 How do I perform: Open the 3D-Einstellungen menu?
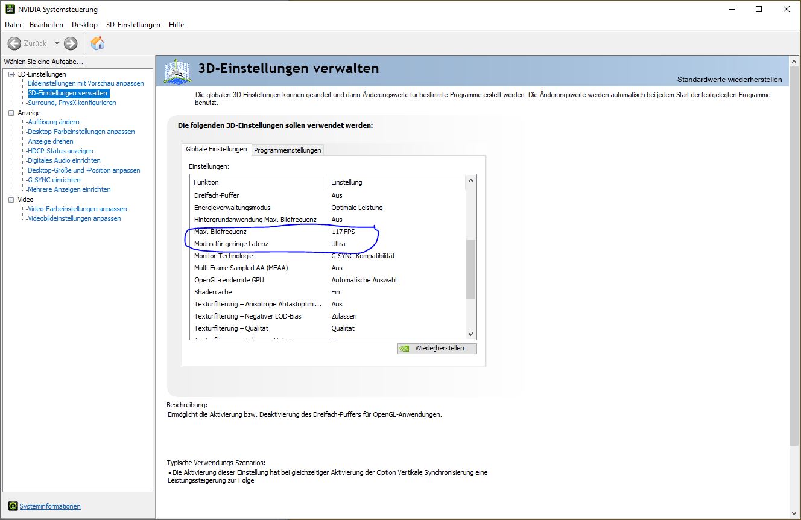(133, 25)
